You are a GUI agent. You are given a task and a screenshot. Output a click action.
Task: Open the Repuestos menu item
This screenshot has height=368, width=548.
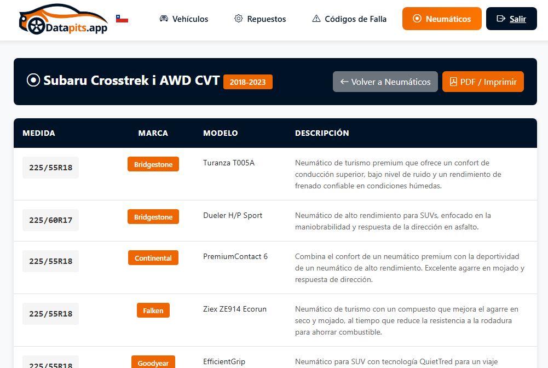click(260, 19)
